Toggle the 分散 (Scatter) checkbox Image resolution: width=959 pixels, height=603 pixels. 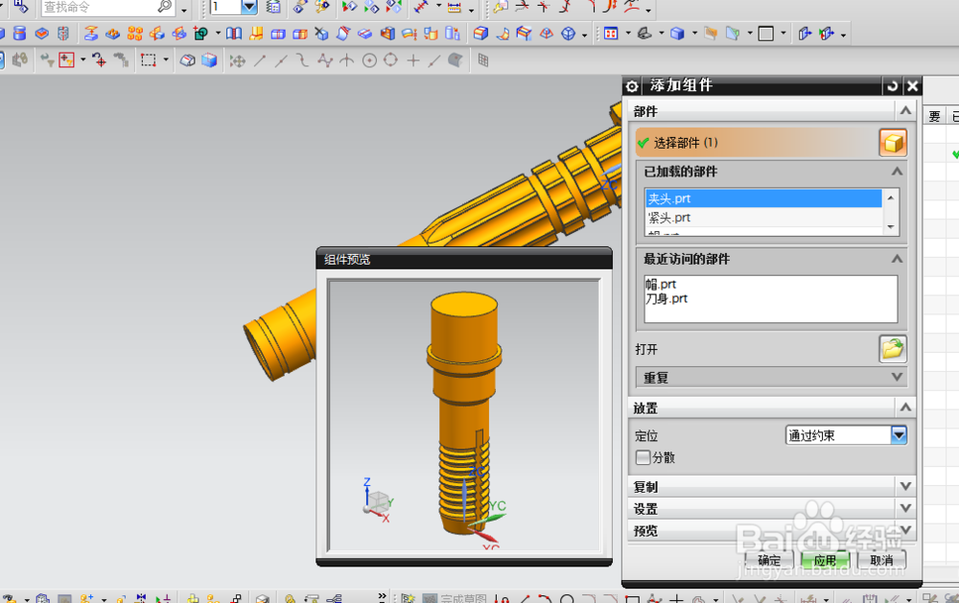tap(643, 457)
